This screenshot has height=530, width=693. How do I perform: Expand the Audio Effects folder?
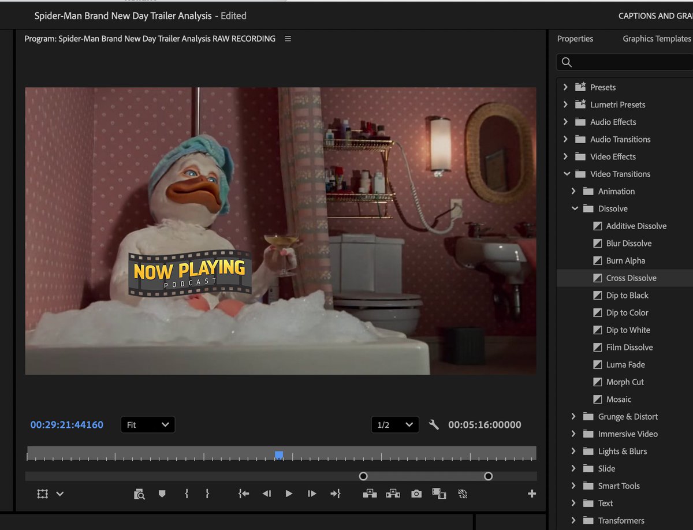[x=567, y=122]
